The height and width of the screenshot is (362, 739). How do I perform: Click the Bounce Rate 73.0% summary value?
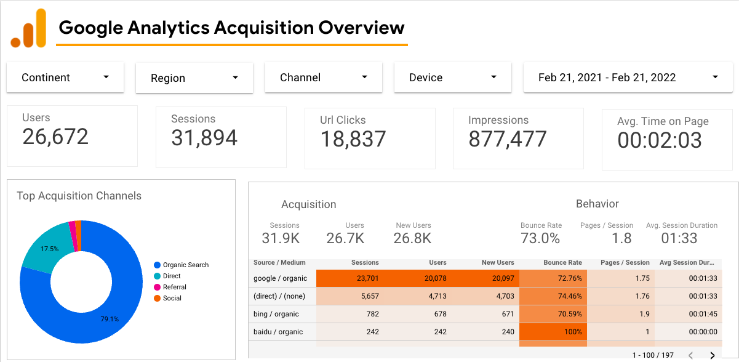(x=541, y=238)
